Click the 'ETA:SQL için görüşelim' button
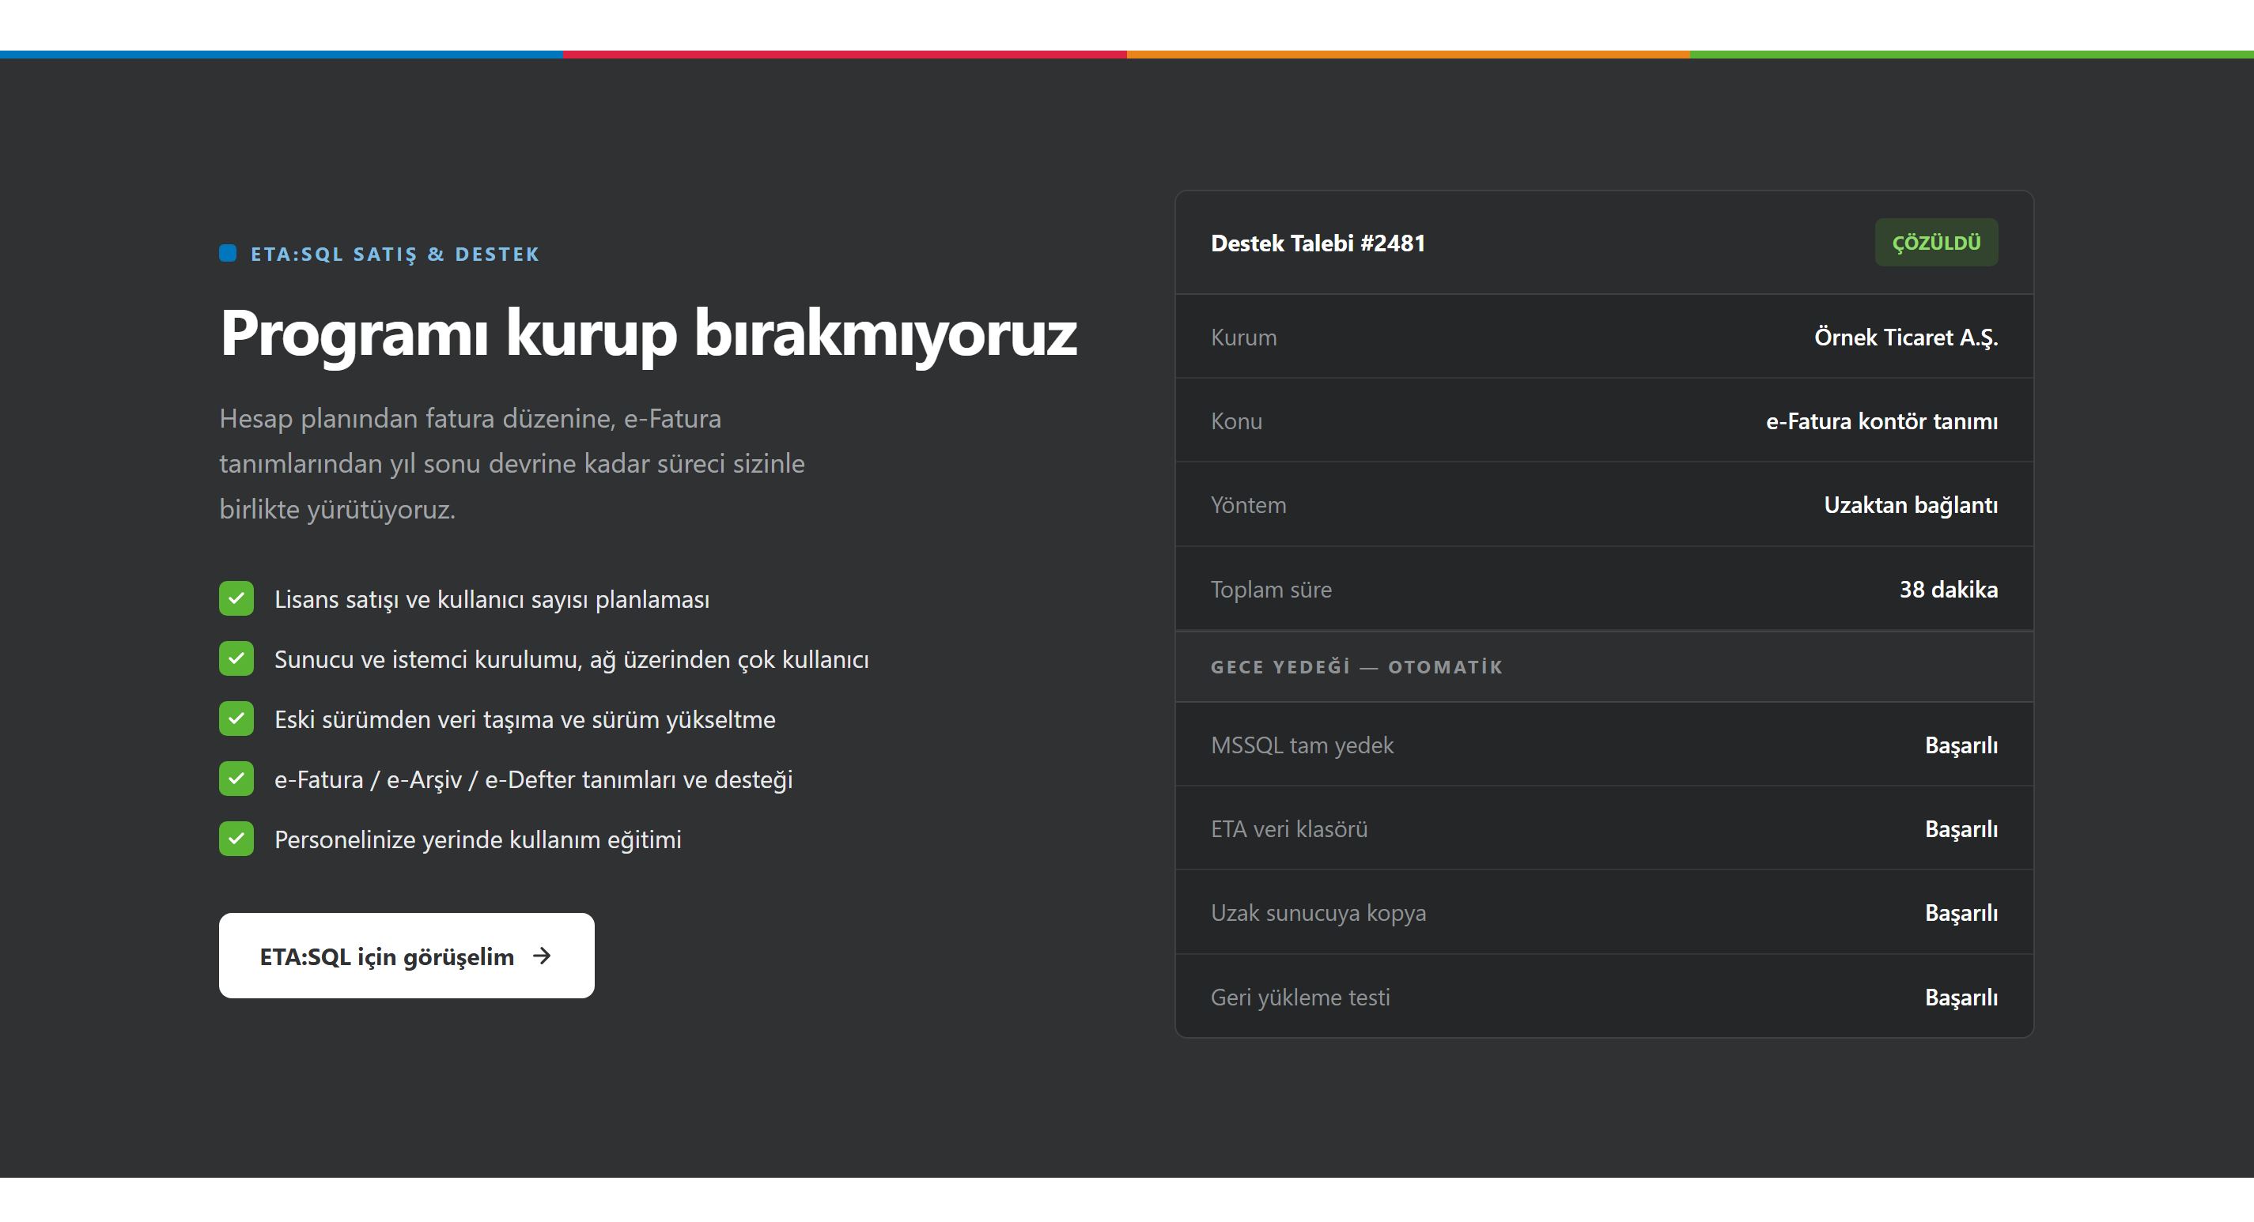Screen dimensions: 2254x1222 pos(406,955)
